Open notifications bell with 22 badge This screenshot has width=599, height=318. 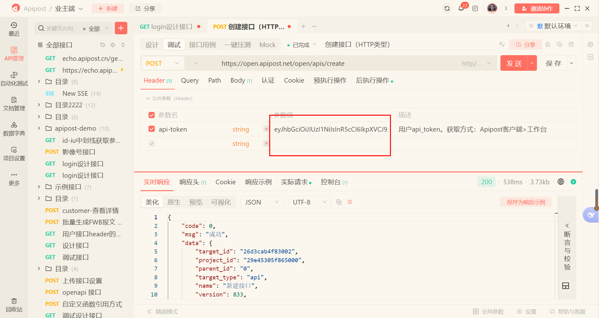coord(461,8)
